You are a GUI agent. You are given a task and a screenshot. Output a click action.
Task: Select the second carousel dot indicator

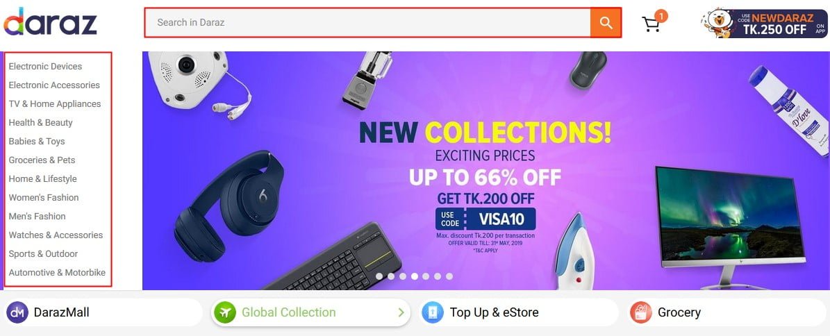(390, 276)
